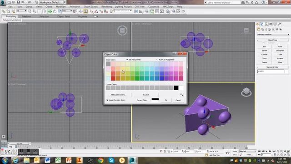Open the selection filter All dropdown
The image size is (291, 164).
tap(21, 11)
